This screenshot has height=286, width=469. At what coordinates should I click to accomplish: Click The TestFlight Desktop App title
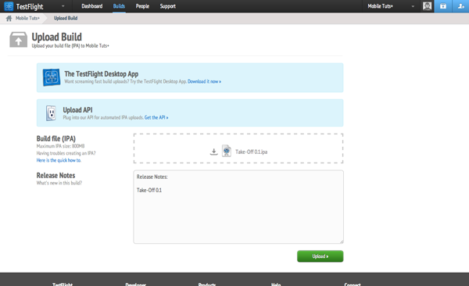[x=101, y=74]
